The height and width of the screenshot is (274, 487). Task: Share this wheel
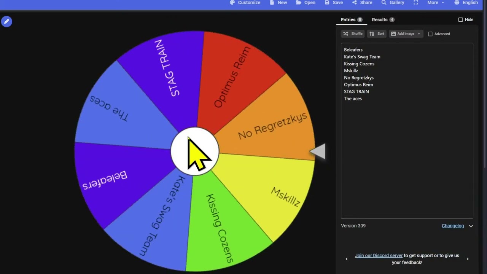point(362,3)
